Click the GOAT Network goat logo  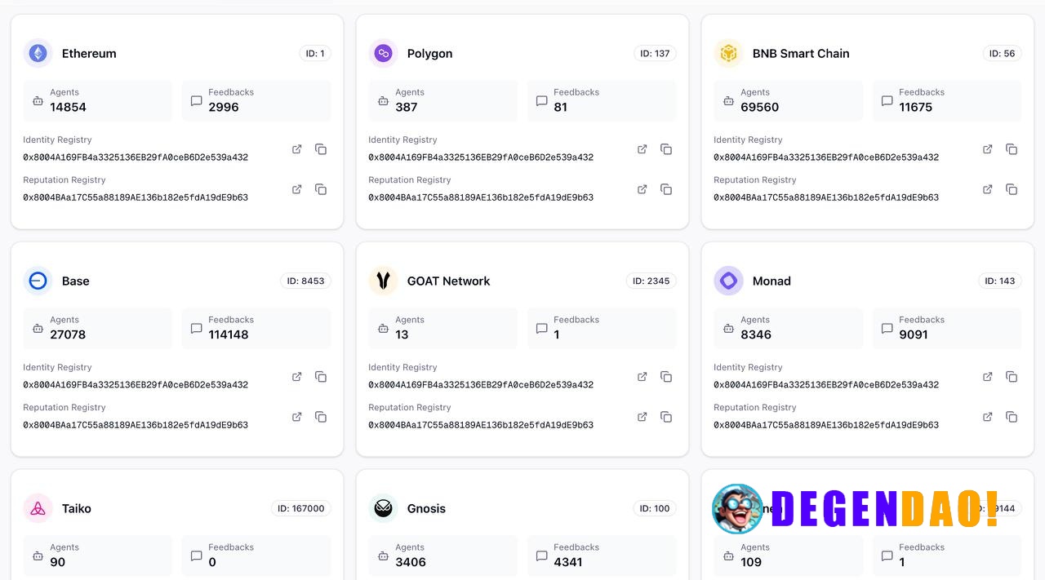(x=382, y=281)
